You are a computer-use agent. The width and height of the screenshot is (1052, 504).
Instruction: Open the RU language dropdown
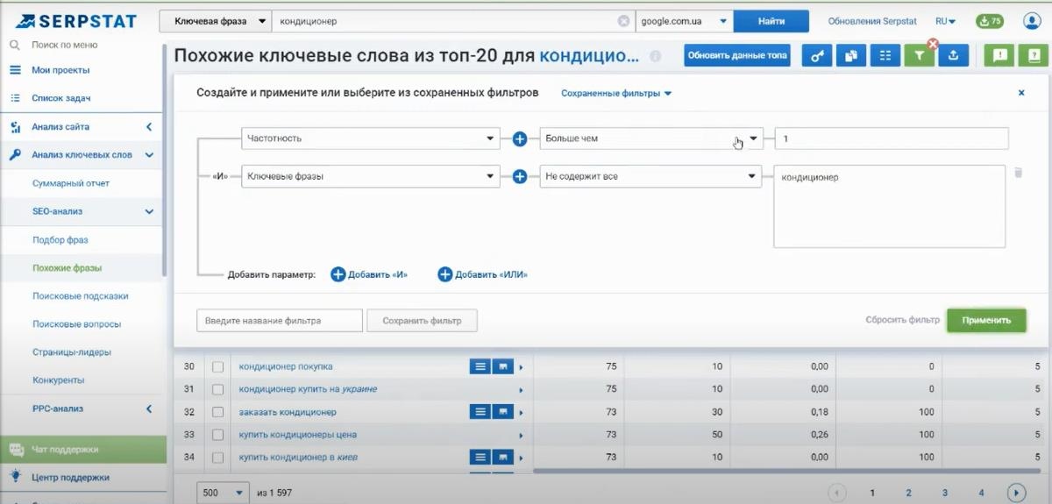point(945,21)
